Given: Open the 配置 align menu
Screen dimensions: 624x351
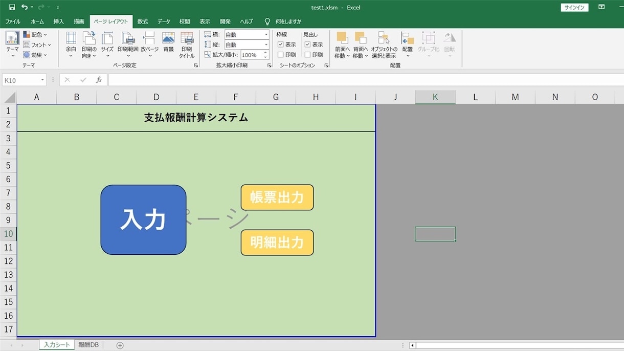Looking at the screenshot, I should (408, 45).
